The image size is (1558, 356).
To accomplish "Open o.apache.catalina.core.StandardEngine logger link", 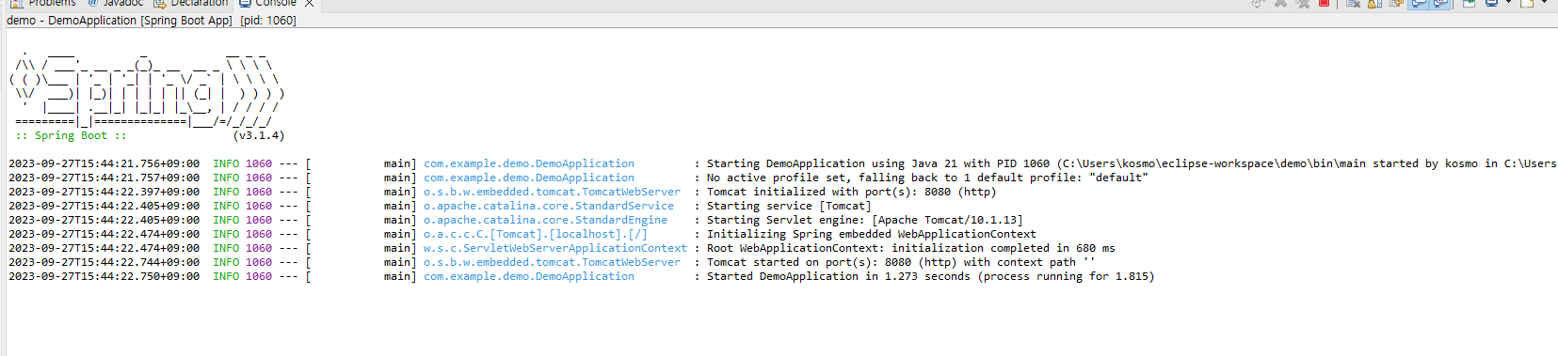I will [545, 220].
